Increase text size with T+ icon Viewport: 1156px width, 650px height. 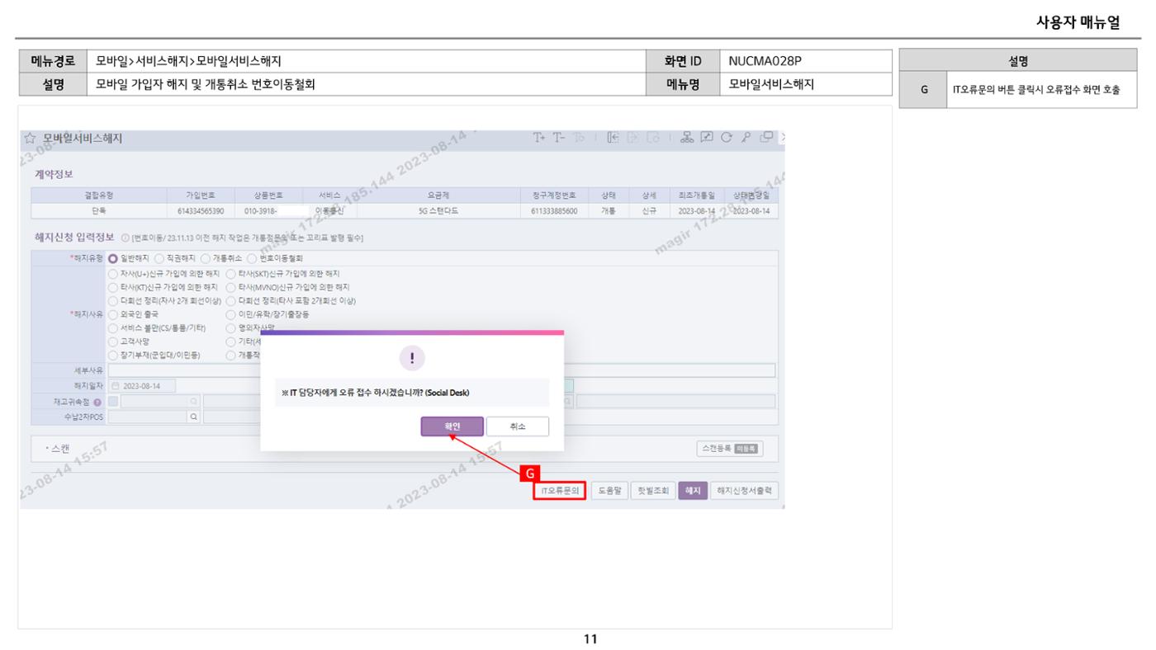539,138
